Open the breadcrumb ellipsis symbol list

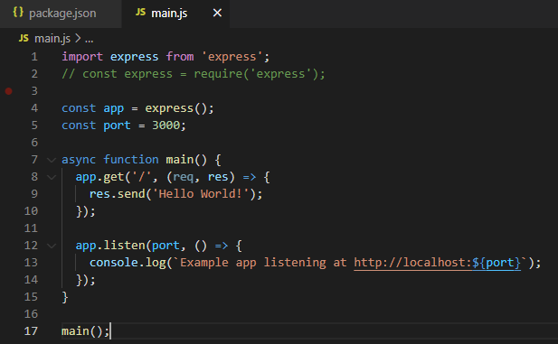(89, 39)
